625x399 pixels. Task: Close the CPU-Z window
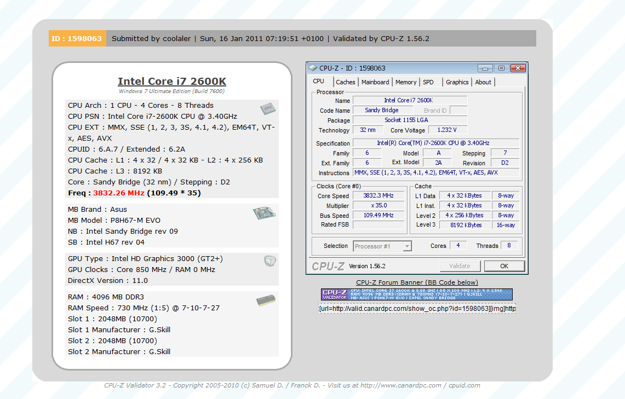pos(518,68)
